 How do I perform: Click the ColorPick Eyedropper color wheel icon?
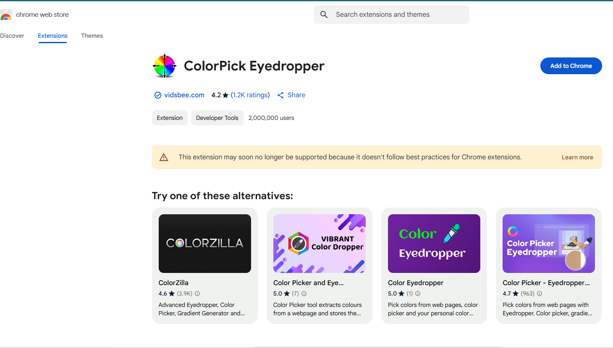click(165, 66)
